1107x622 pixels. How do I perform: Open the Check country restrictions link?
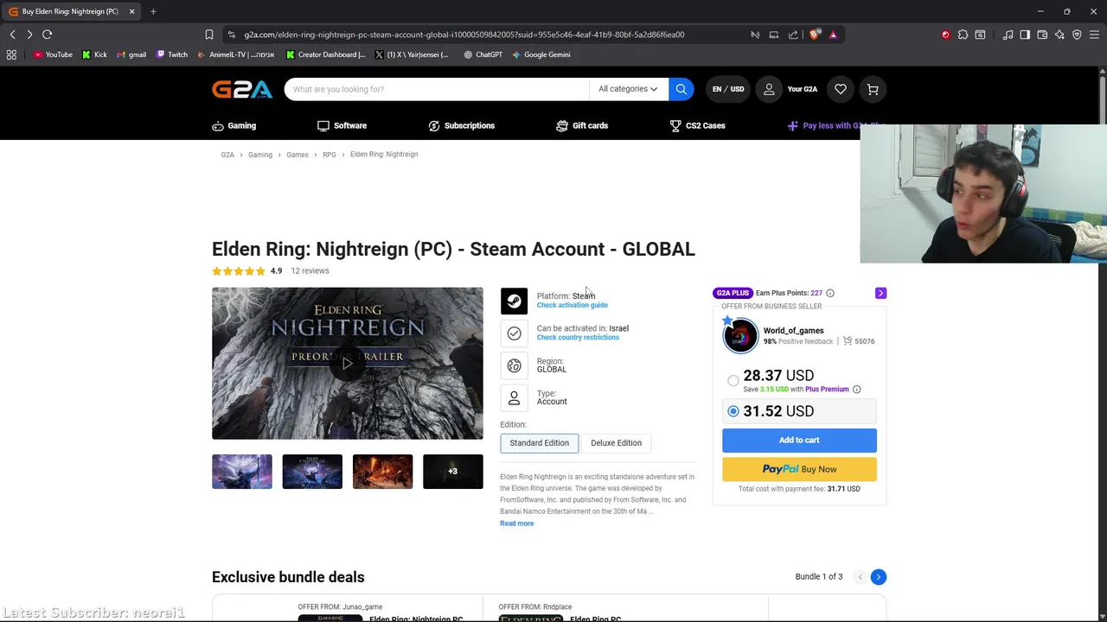(x=578, y=337)
